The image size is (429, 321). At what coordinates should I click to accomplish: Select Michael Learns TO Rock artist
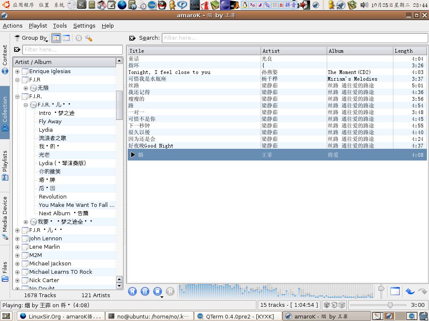tap(61, 272)
